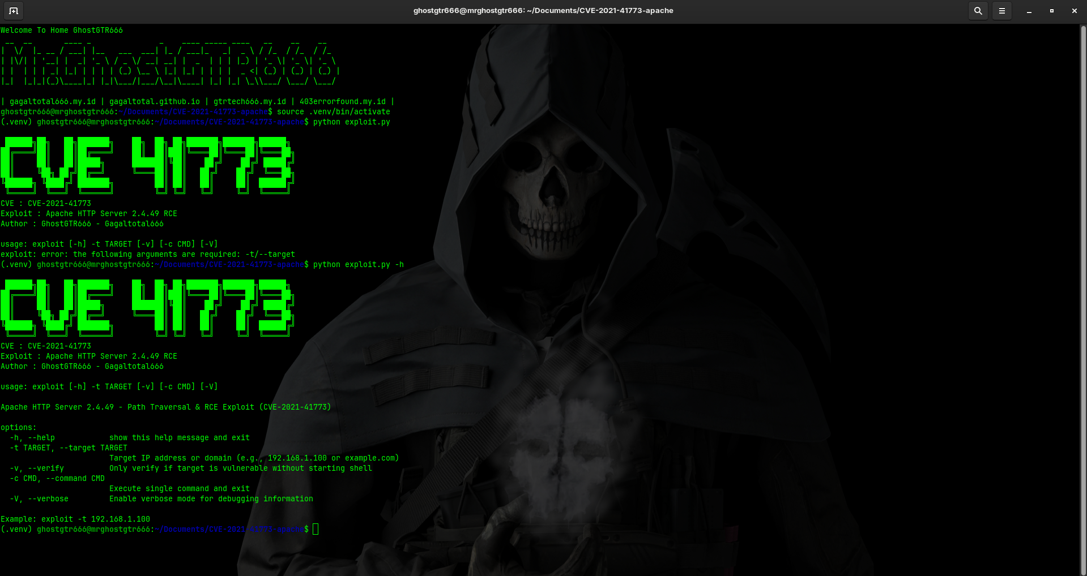Click the first 'python exploit.py' command
Image resolution: width=1087 pixels, height=576 pixels.
(x=352, y=122)
